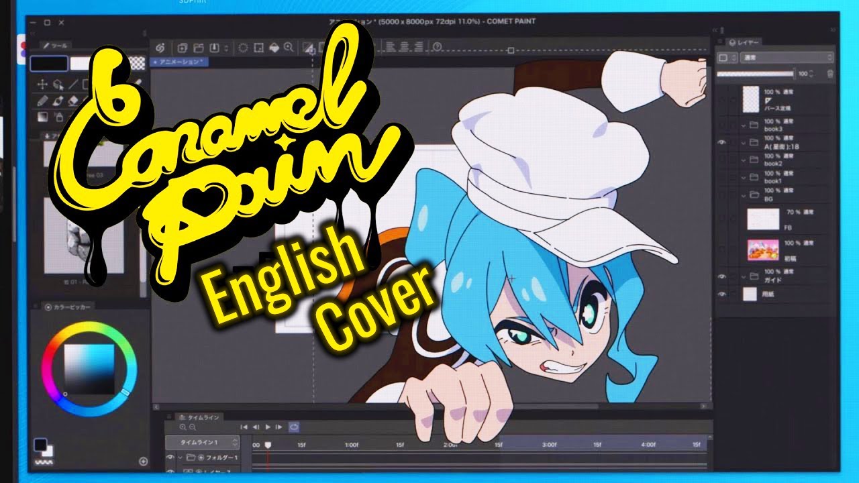Step back one frame
The height and width of the screenshot is (483, 859).
pos(256,427)
